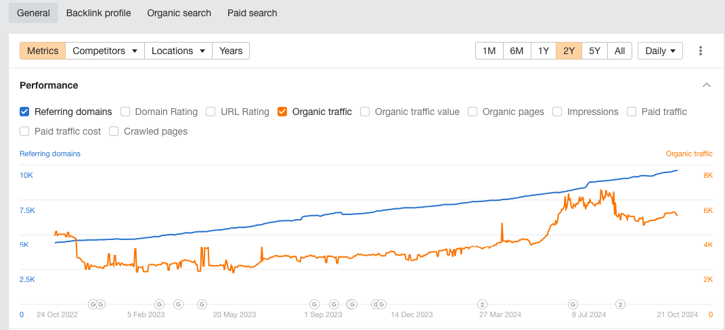This screenshot has height=330, width=725.
Task: Click the Google marker left of 20 May 2023
Action: [x=202, y=304]
